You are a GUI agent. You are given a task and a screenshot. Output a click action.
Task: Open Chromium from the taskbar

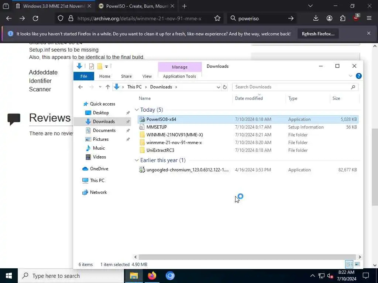click(170, 276)
